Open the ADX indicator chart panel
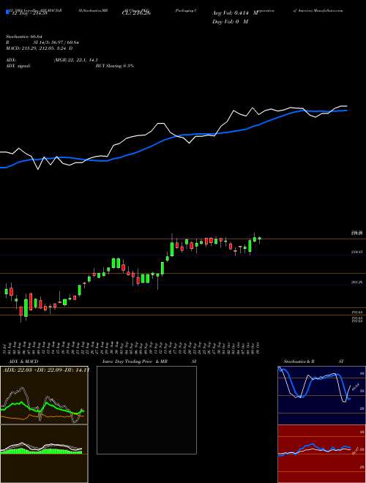The height and width of the screenshot is (483, 366). coord(44,395)
